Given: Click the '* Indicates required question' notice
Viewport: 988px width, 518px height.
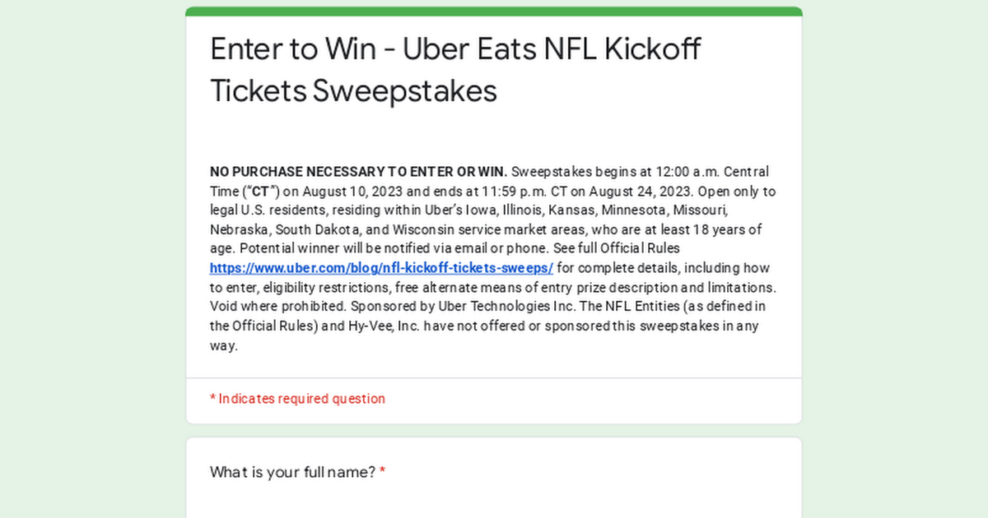Looking at the screenshot, I should pos(297,399).
